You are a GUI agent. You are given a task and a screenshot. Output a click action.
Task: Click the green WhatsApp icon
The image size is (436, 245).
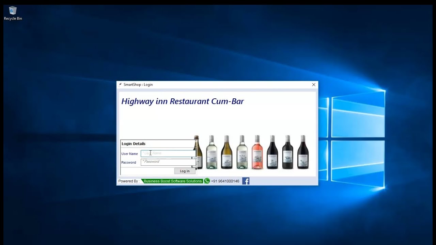(207, 181)
